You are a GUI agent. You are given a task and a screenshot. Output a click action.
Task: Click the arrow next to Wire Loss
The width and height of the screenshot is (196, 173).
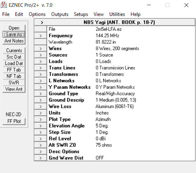click(x=40, y=106)
